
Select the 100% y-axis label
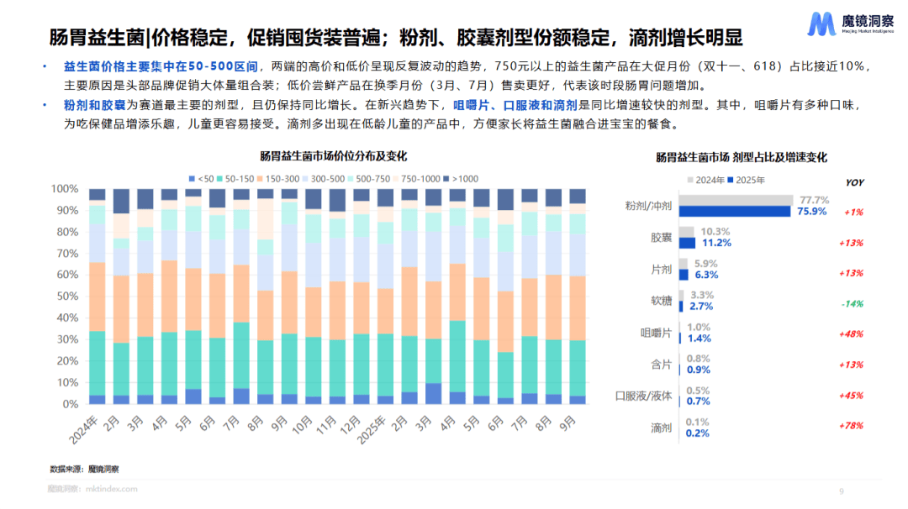pyautogui.click(x=64, y=189)
